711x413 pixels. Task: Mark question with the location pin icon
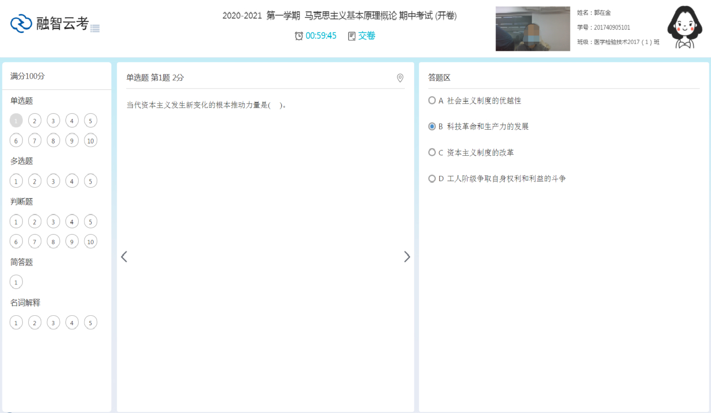[x=400, y=78]
